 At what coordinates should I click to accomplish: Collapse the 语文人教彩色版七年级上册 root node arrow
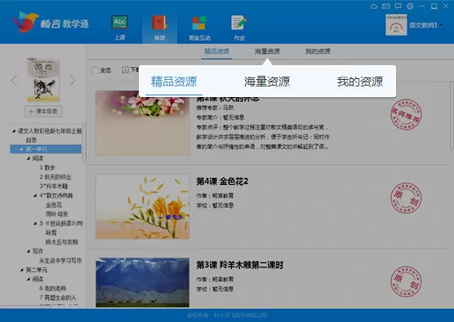14,131
